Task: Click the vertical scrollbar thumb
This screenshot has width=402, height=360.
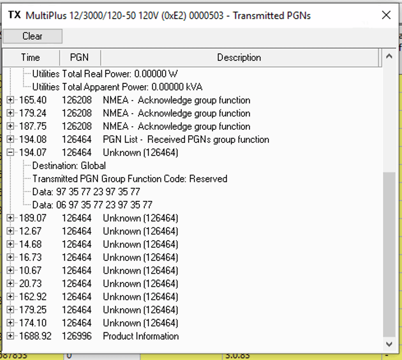Action: [389, 254]
